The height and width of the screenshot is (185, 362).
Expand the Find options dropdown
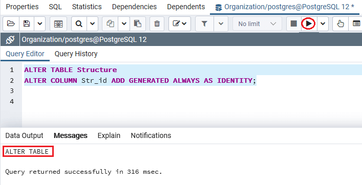tap(93, 24)
